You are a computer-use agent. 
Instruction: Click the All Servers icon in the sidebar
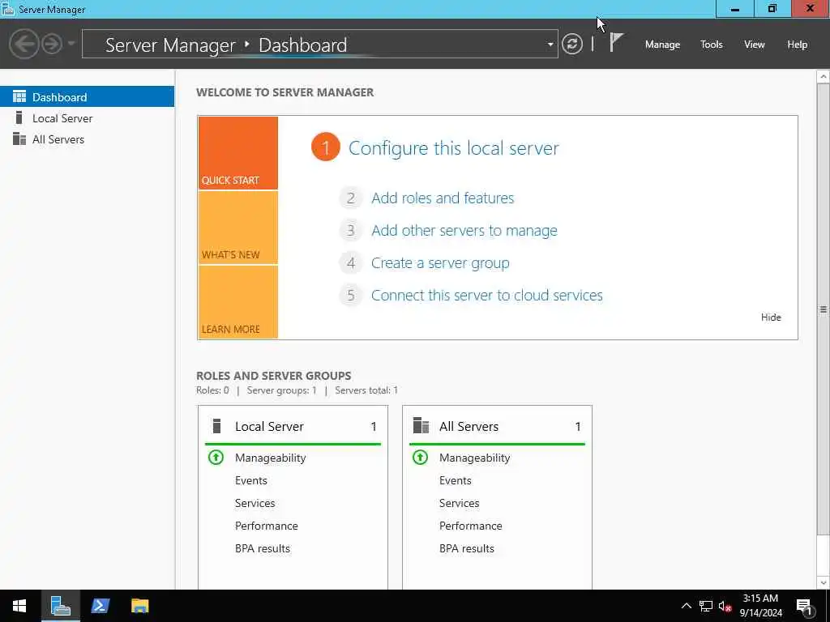click(x=19, y=138)
